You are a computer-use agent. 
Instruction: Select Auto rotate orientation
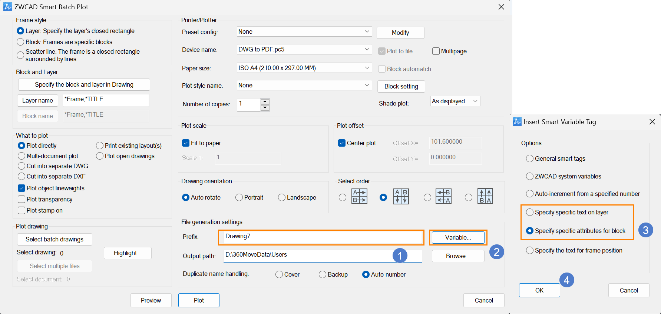[x=186, y=197]
